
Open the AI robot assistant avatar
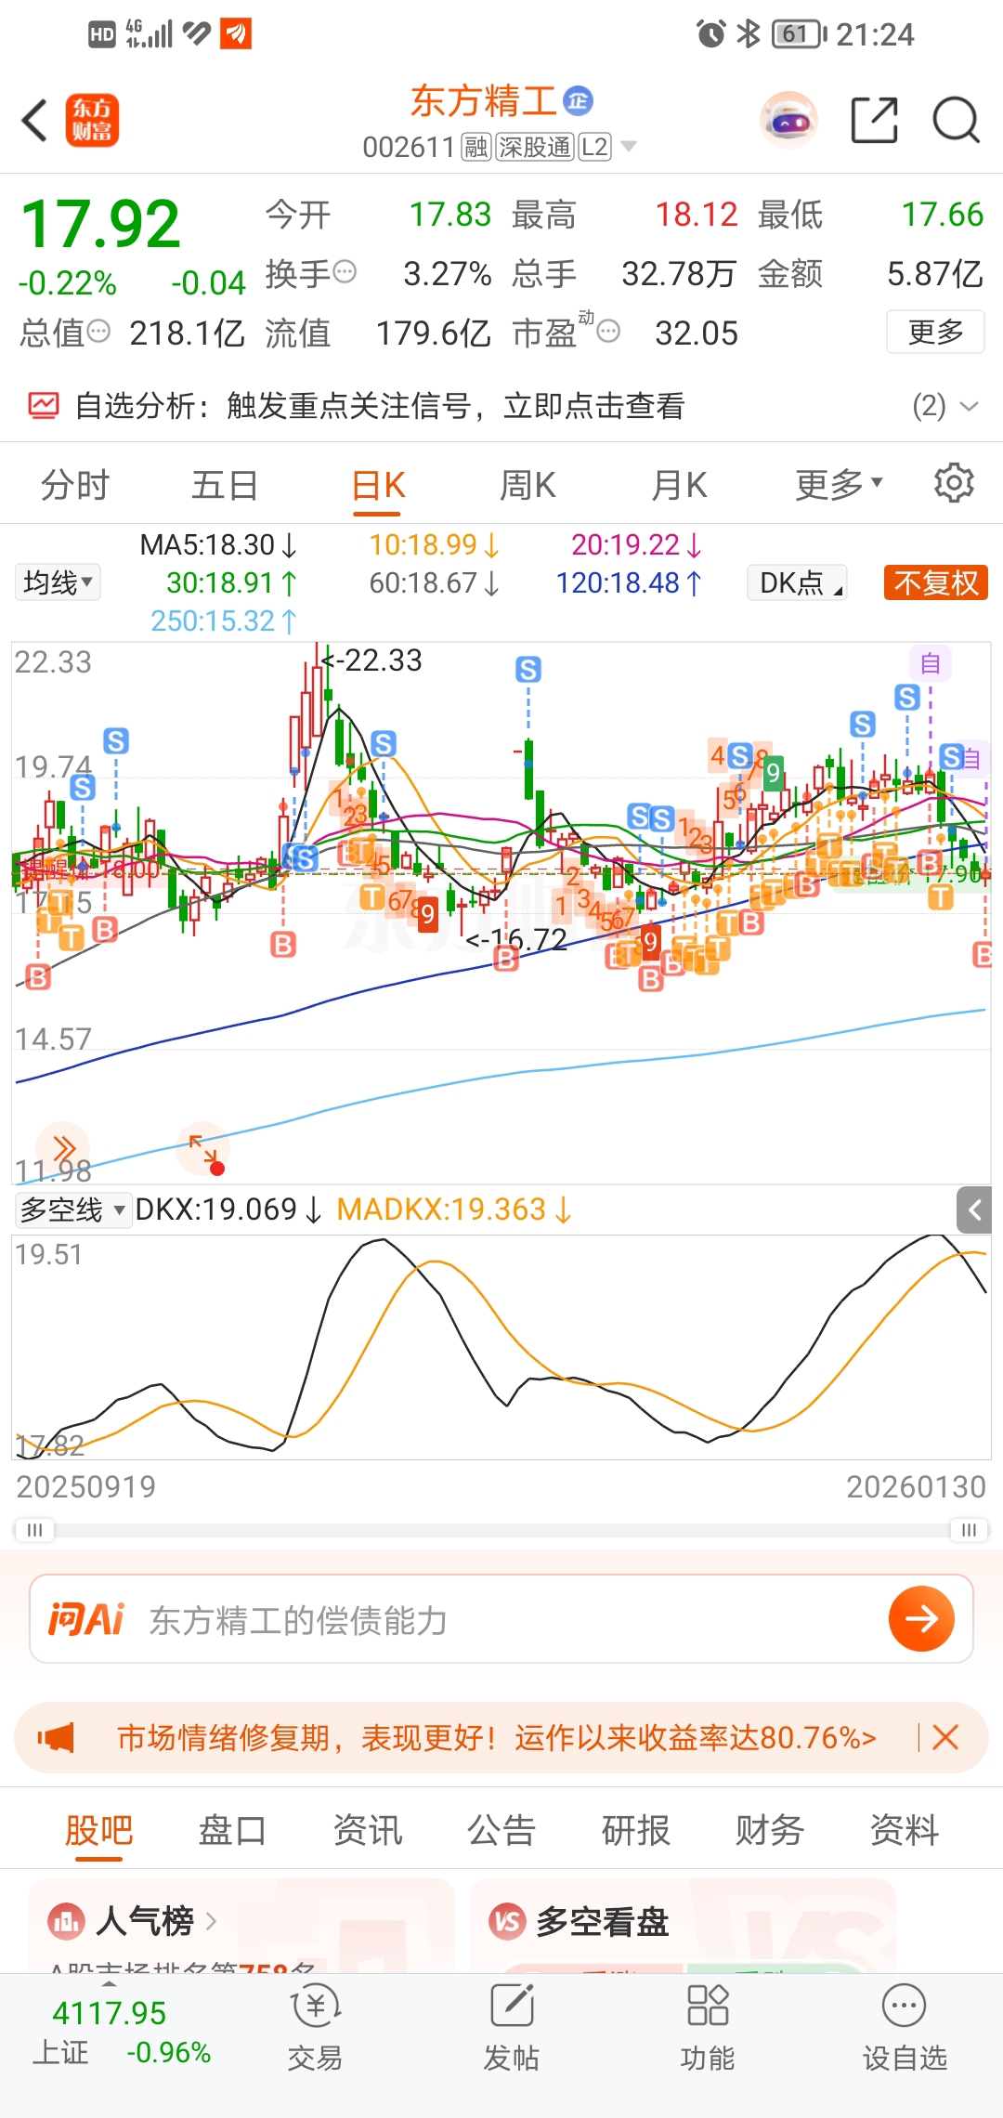(788, 120)
